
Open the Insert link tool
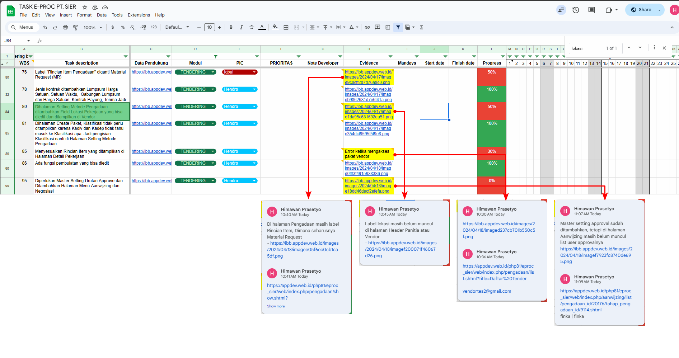tap(367, 27)
